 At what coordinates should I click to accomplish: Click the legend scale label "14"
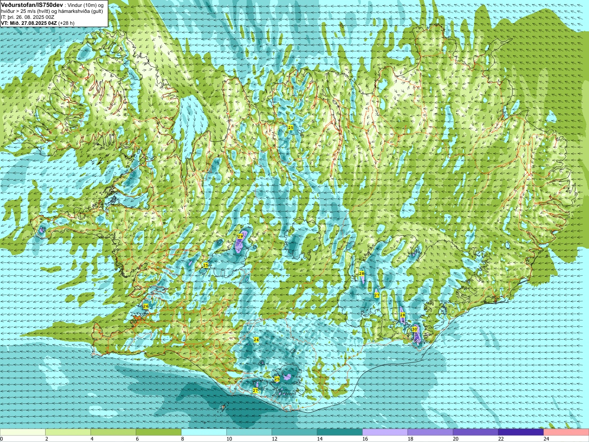coord(319,439)
